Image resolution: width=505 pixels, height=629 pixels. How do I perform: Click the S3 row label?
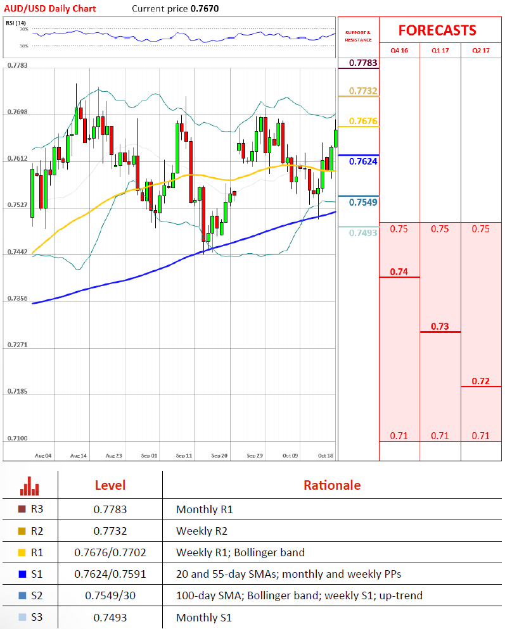tap(37, 618)
